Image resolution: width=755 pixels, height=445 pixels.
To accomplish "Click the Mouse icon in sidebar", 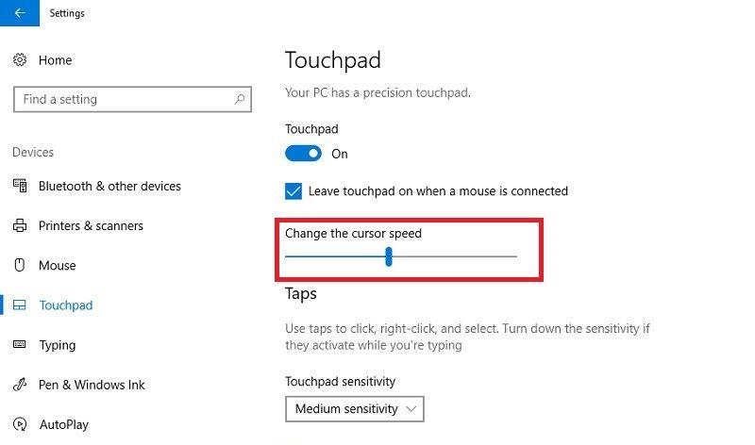I will [20, 266].
